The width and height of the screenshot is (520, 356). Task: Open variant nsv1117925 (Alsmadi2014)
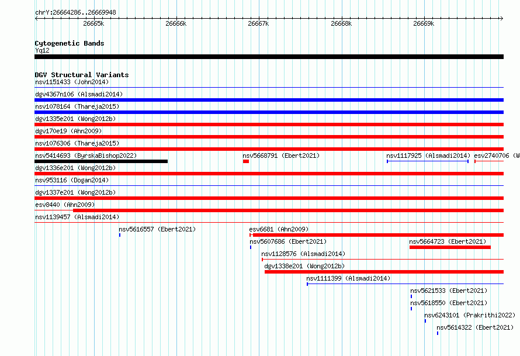tap(428, 155)
